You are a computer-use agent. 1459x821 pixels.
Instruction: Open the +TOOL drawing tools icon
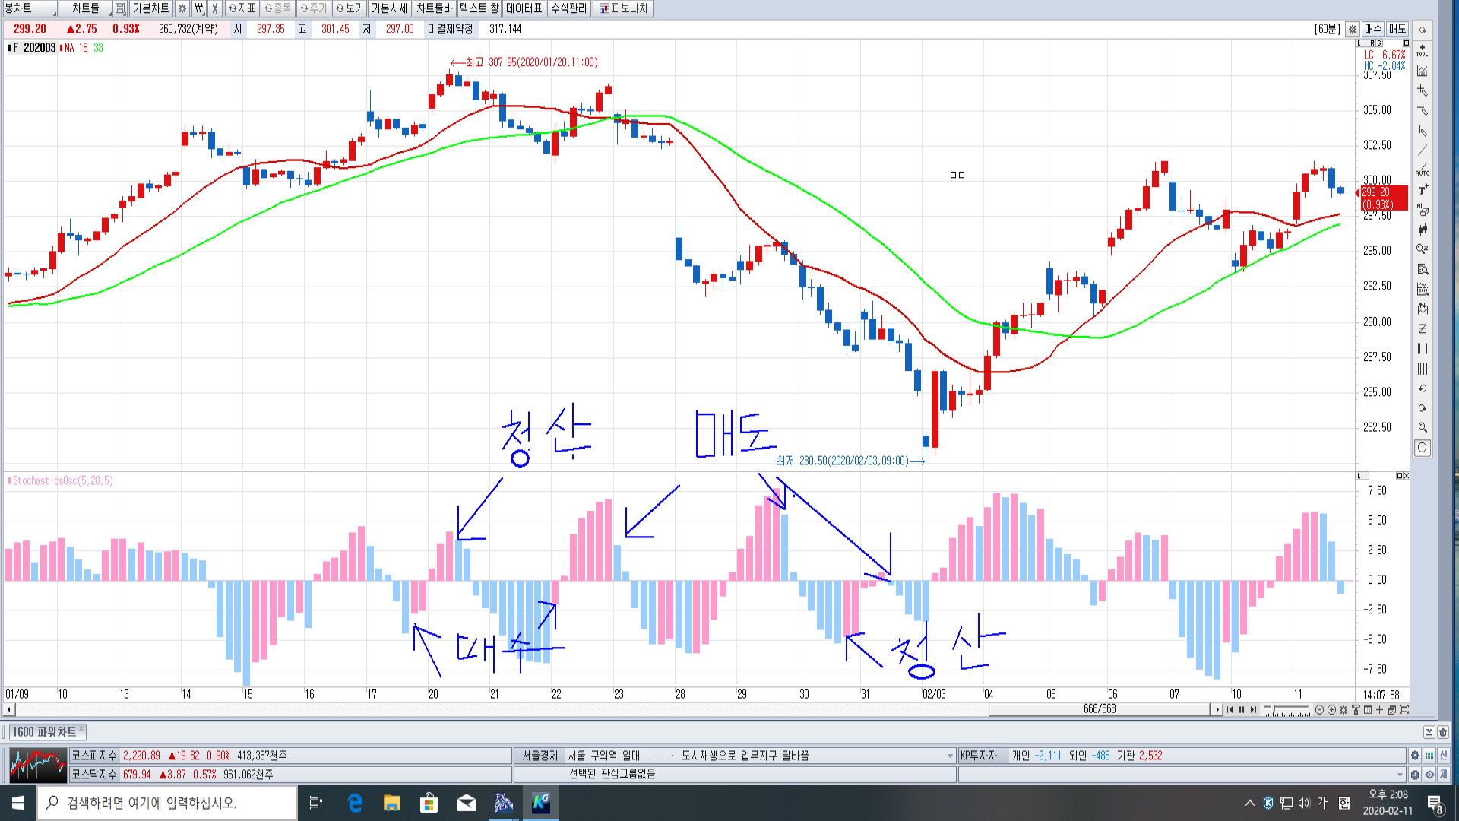(1422, 50)
